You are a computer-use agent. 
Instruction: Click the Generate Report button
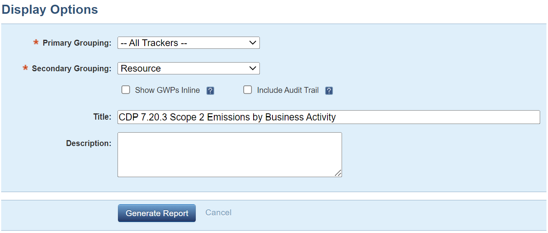click(x=157, y=213)
